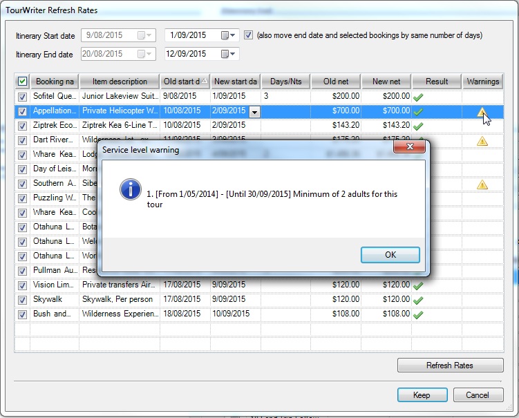Click the warning icon in the Appellation row
This screenshot has width=519, height=418.
coord(482,112)
